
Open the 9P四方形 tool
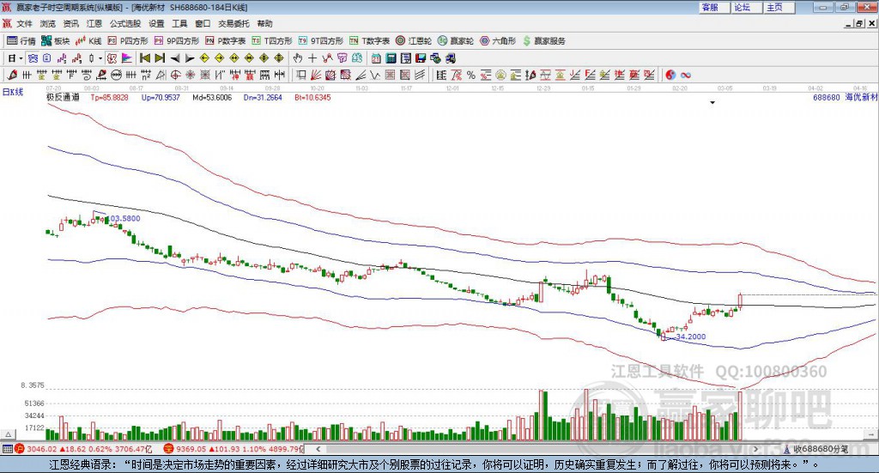click(177, 41)
